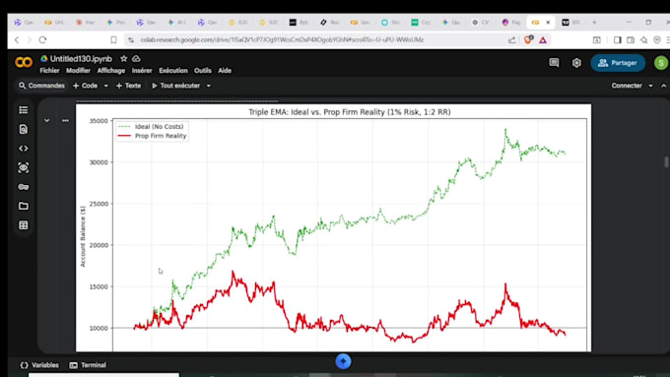Click the Connecter button
670x377 pixels.
coord(627,86)
